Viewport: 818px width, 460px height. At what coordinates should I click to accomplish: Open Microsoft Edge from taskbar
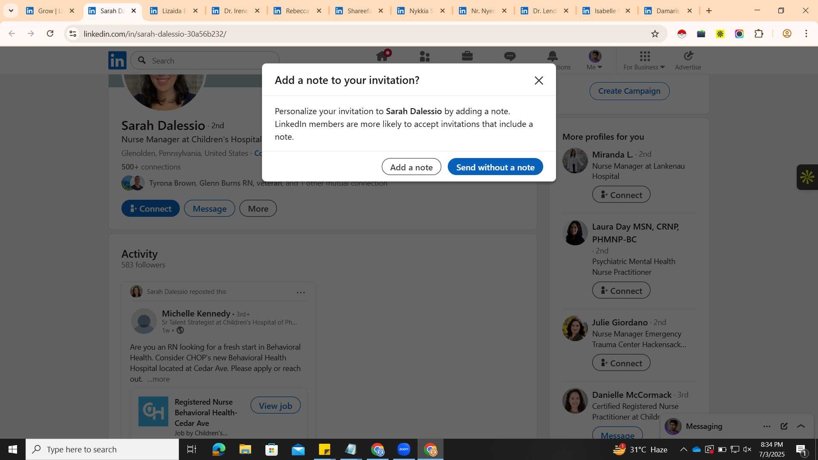[219, 449]
